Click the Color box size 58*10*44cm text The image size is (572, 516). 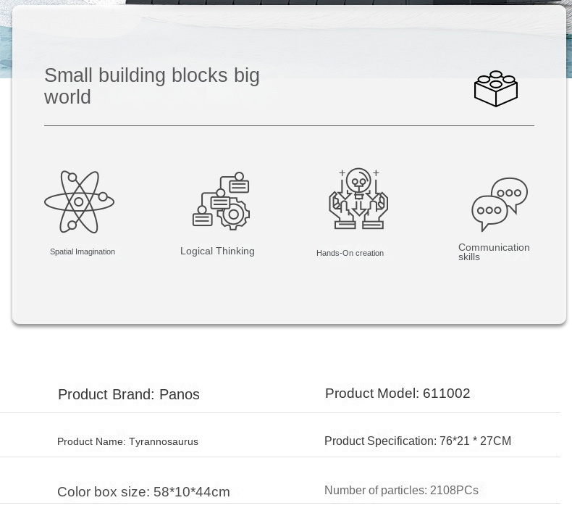pos(143,492)
